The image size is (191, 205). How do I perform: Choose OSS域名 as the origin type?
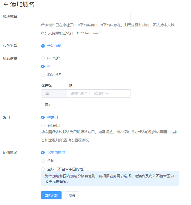pos(43,58)
